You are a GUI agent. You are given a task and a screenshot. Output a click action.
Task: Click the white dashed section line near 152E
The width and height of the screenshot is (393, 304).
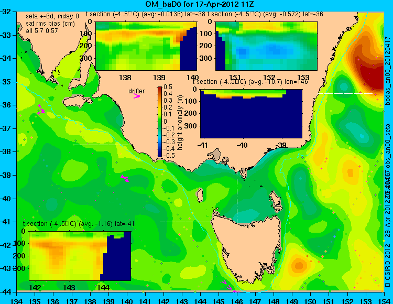345,93
